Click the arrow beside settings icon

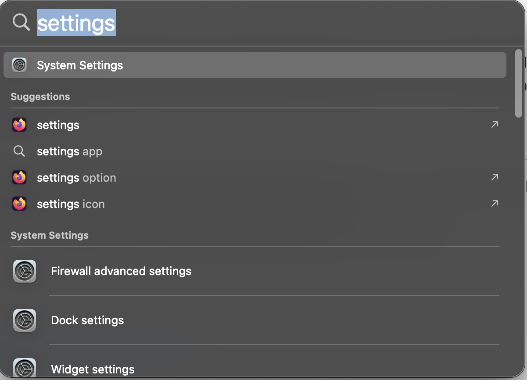tap(494, 204)
